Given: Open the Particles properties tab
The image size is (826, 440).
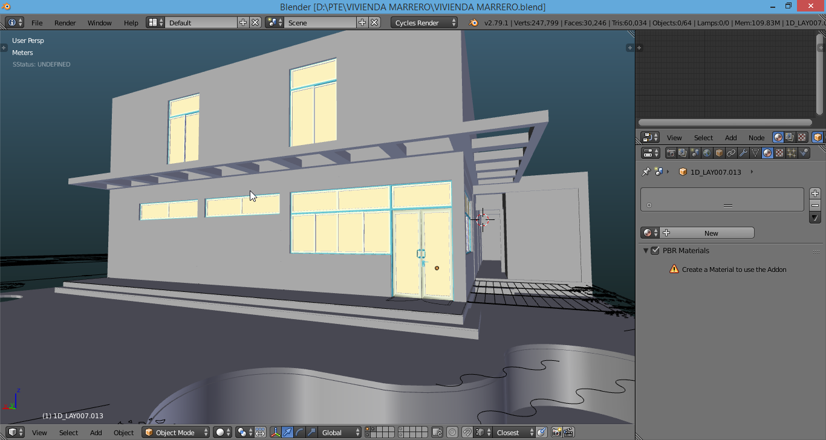Looking at the screenshot, I should pos(792,154).
